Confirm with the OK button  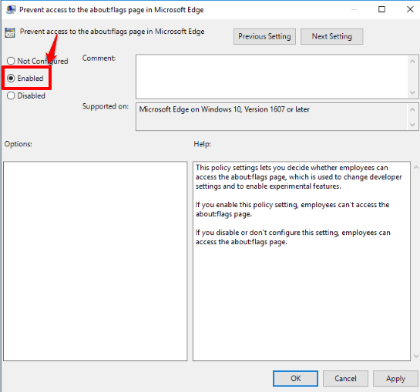[x=295, y=378]
